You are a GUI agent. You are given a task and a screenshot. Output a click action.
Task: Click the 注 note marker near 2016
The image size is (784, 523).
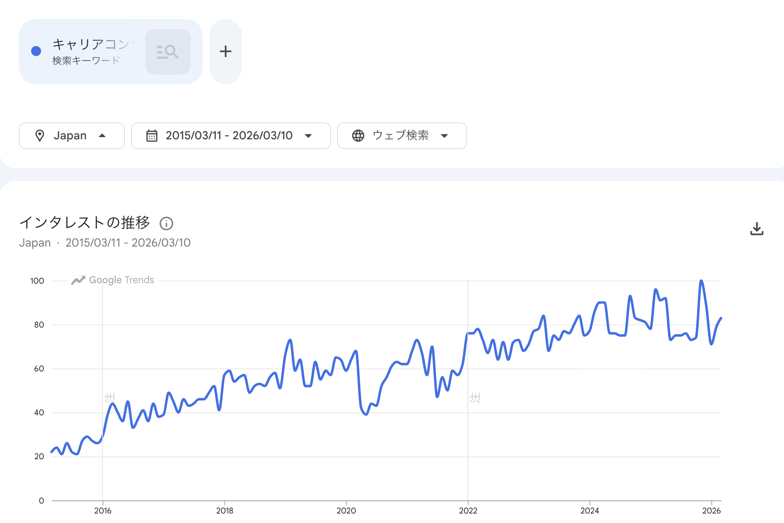(x=110, y=398)
